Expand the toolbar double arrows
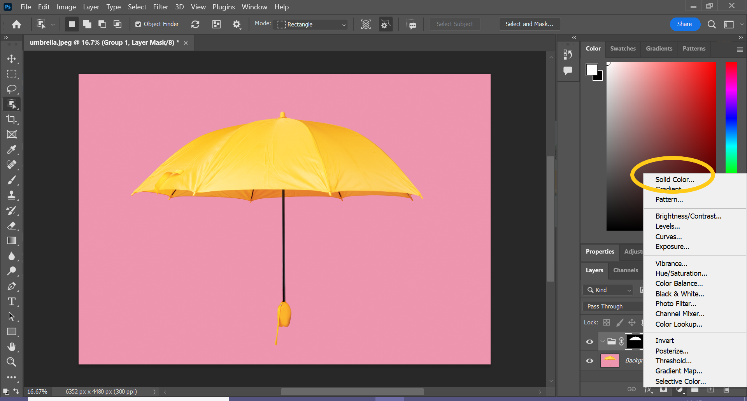This screenshot has width=747, height=401. [x=5, y=37]
